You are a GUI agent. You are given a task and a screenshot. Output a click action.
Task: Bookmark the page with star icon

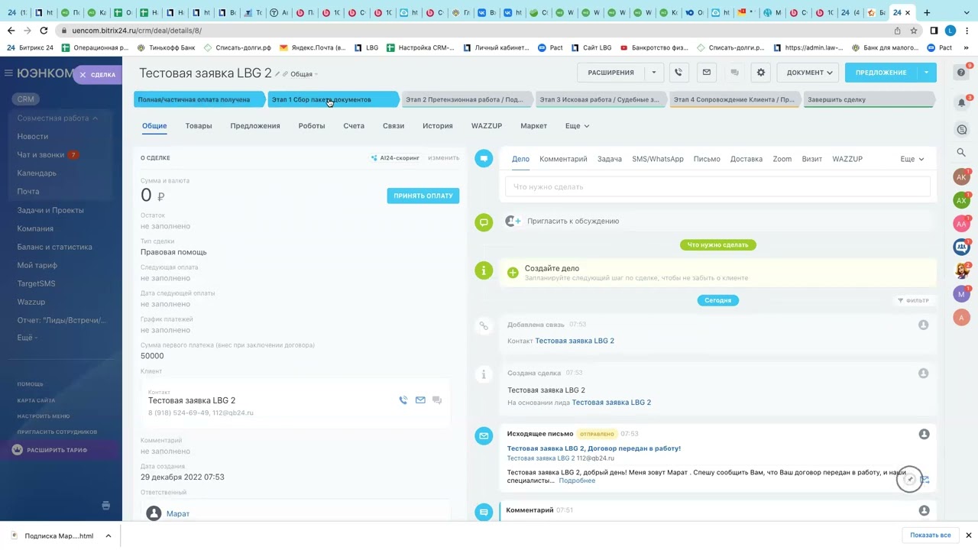coord(914,31)
